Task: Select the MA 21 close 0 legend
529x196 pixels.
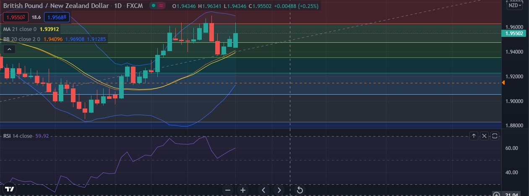Action: pos(20,29)
